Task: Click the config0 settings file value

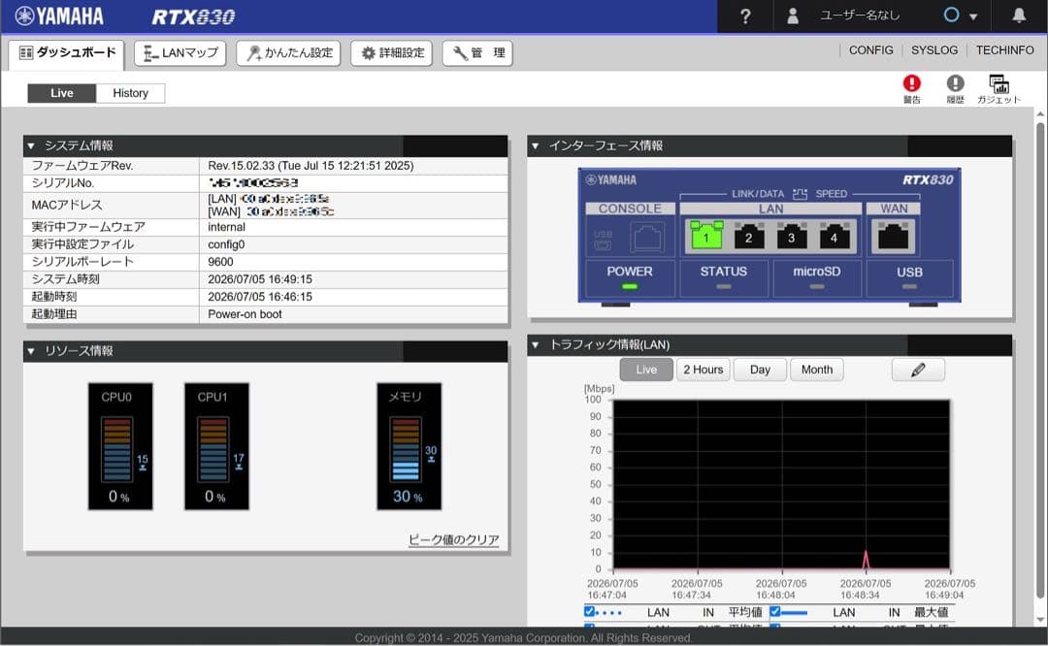Action: (x=226, y=244)
